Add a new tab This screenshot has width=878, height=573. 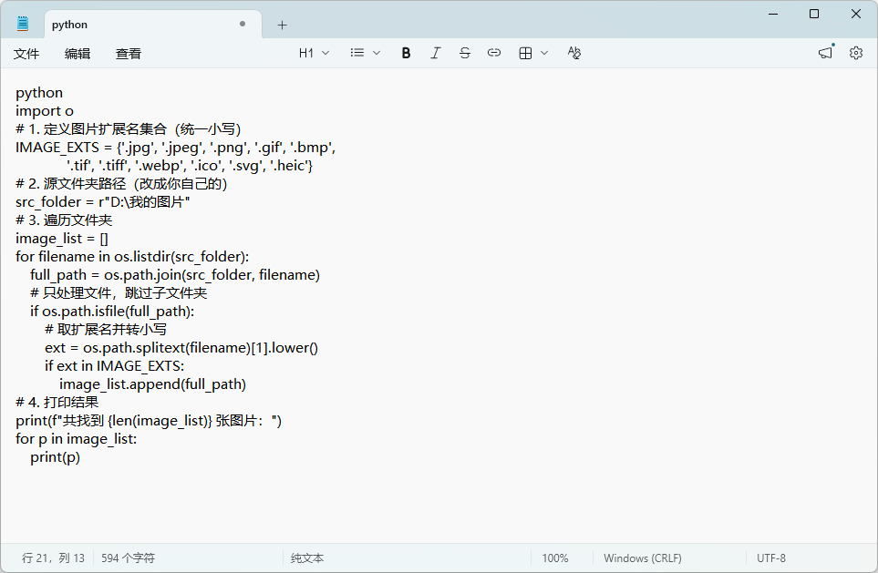coord(283,25)
